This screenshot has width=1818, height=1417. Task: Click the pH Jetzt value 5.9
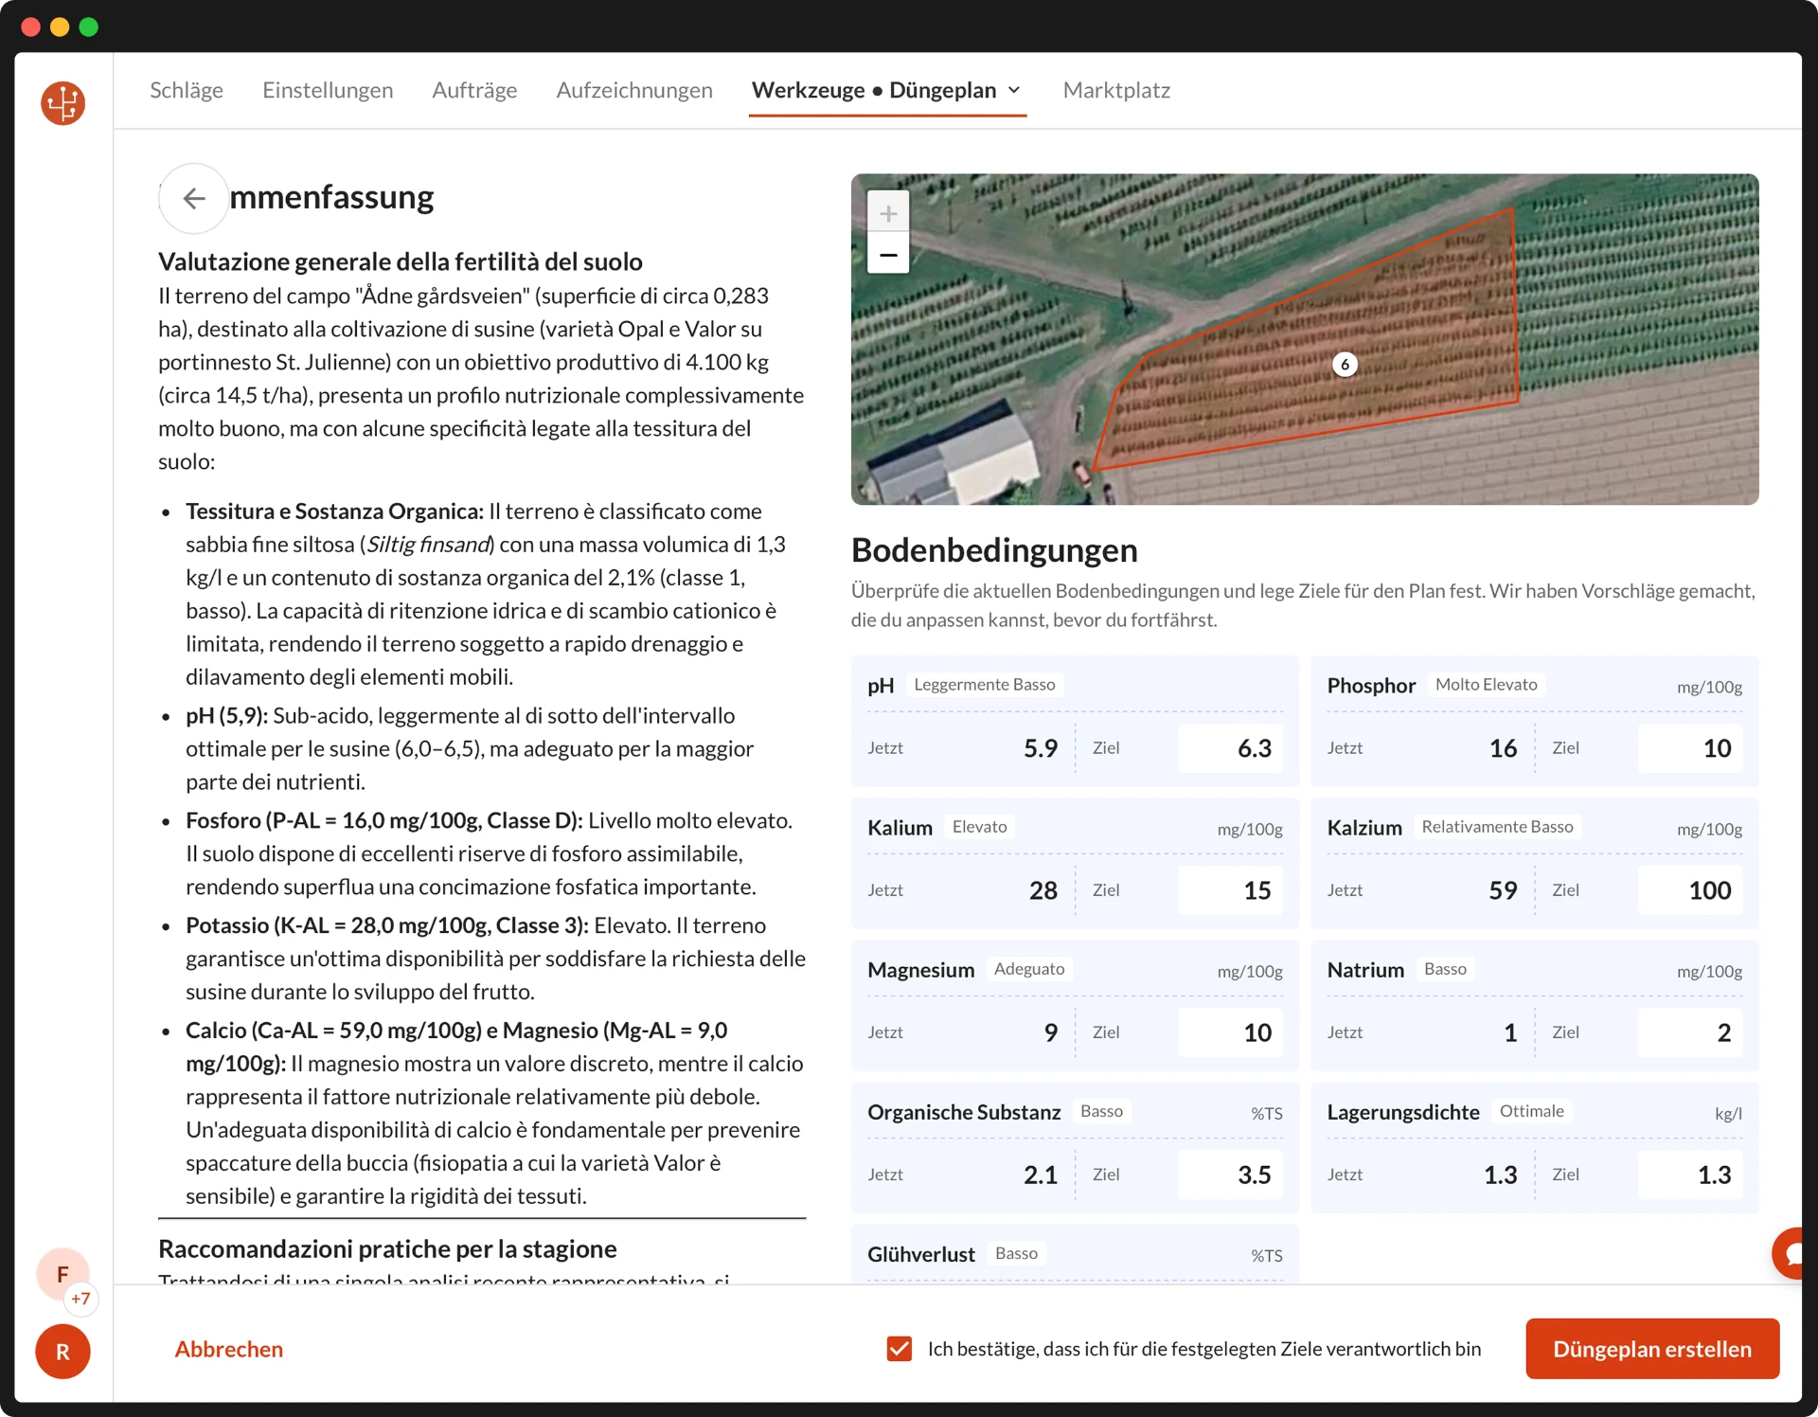click(x=1041, y=748)
